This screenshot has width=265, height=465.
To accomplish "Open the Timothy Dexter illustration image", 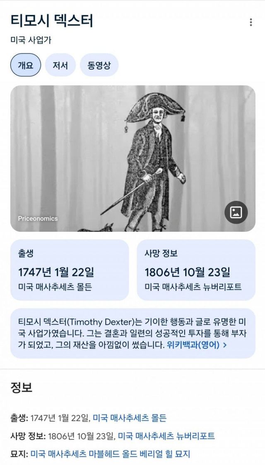I will (x=132, y=158).
